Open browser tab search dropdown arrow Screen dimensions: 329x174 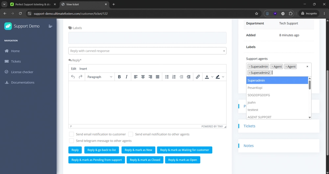point(4,4)
